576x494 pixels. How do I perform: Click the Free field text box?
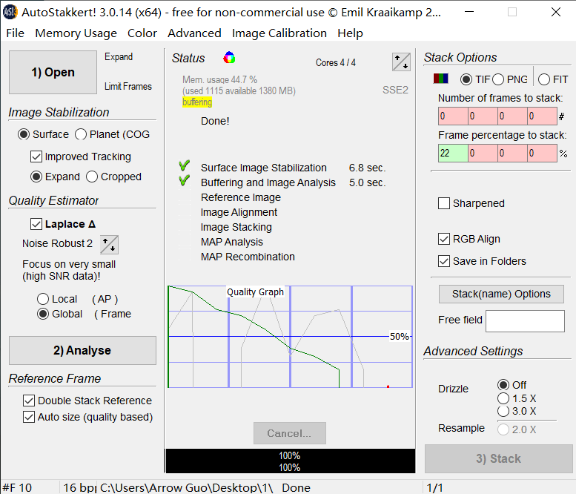pos(524,320)
